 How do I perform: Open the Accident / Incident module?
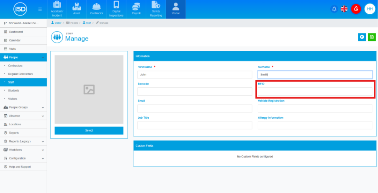57,9
